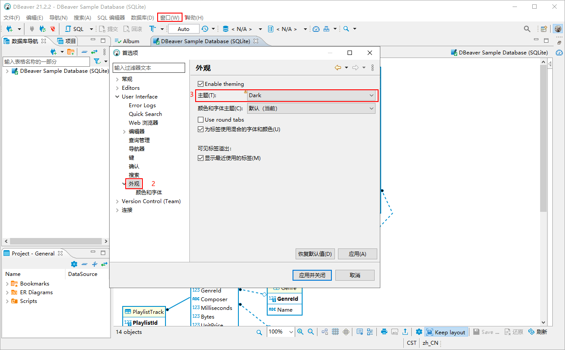Click the navigator horizontal scrollbar
The height and width of the screenshot is (350, 565).
55,241
